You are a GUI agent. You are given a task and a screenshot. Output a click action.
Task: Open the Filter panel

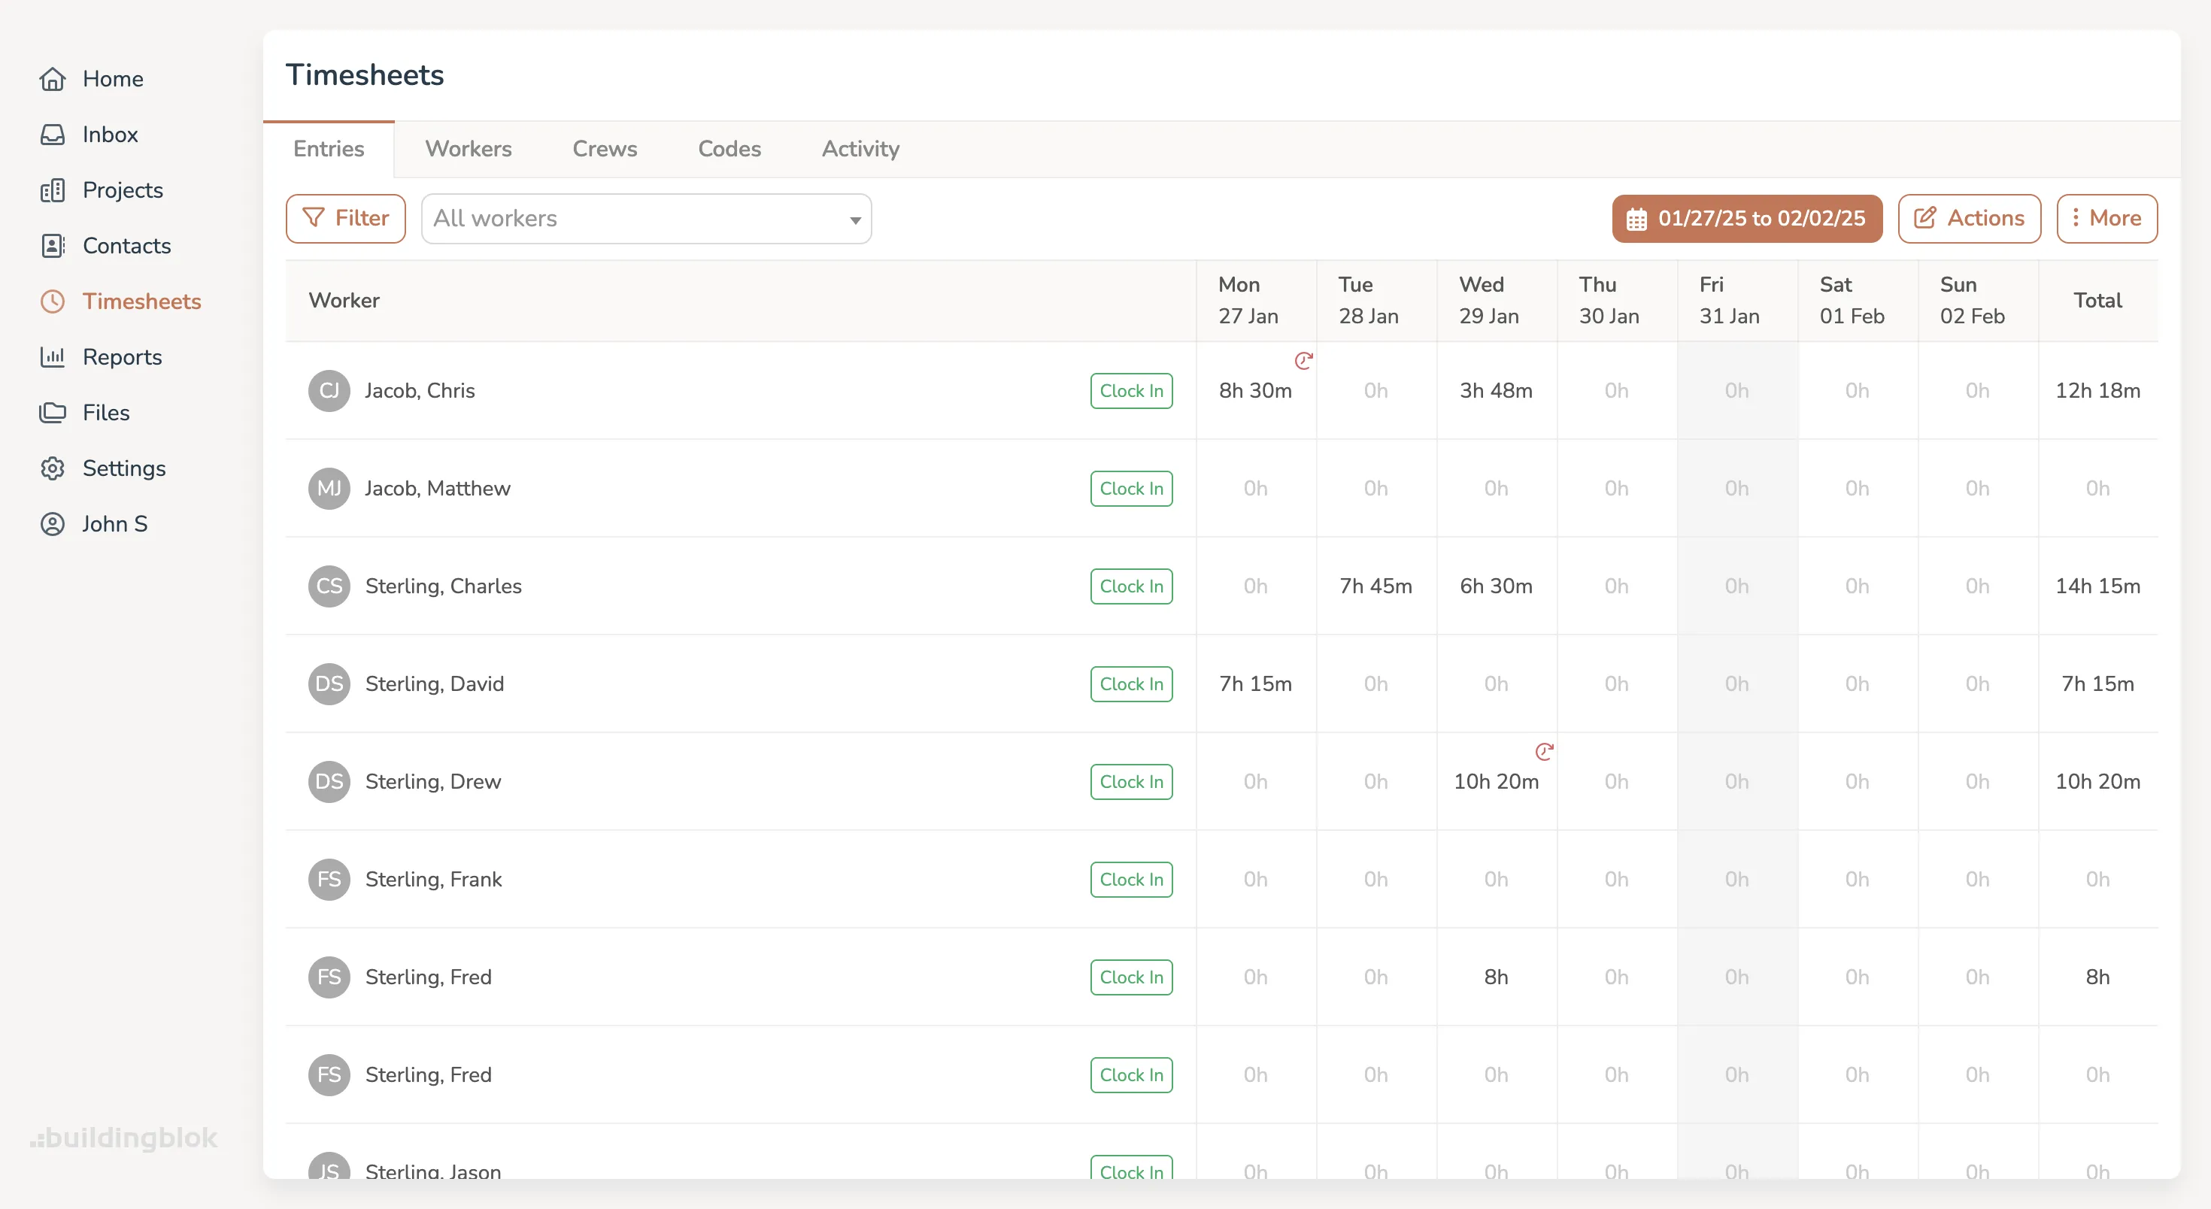(345, 218)
